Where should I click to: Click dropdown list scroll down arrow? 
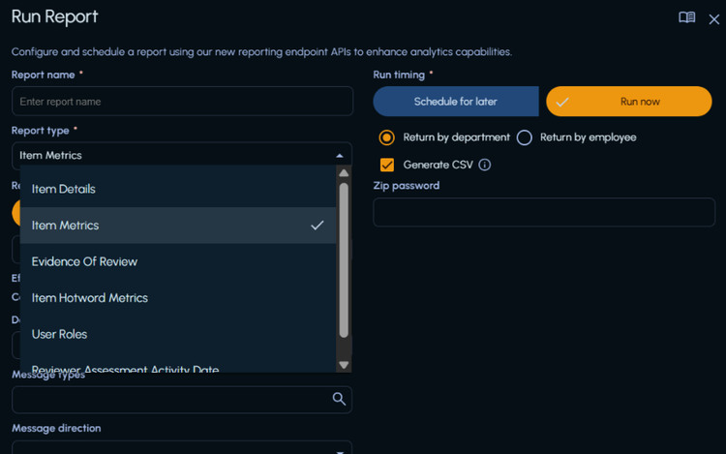point(344,365)
